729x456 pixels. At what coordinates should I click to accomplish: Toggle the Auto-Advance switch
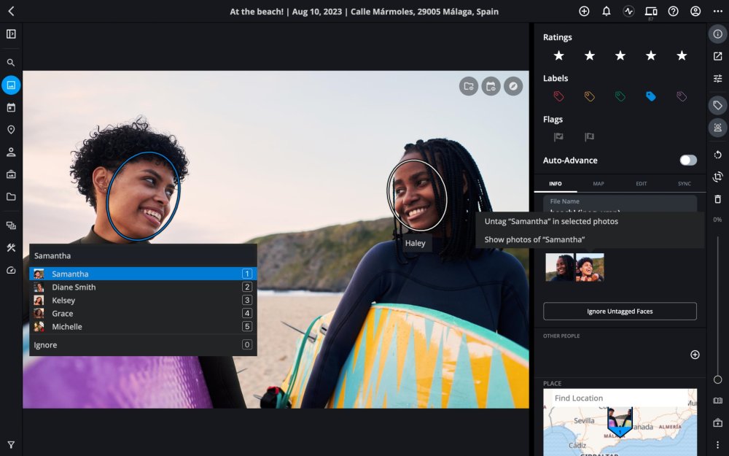(x=688, y=160)
